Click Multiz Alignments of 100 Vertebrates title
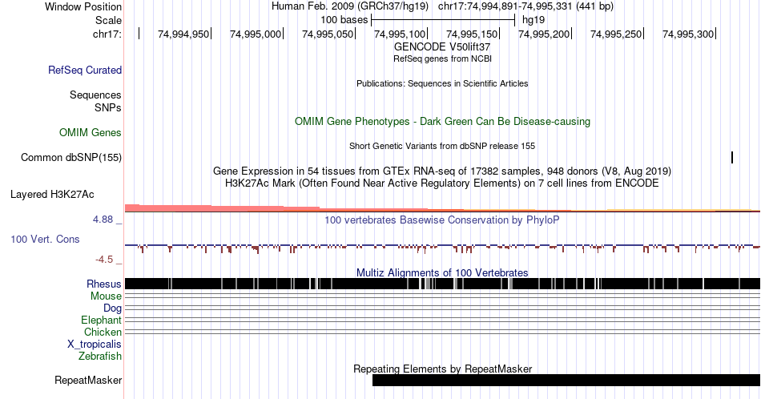This screenshot has width=761, height=399. [442, 272]
